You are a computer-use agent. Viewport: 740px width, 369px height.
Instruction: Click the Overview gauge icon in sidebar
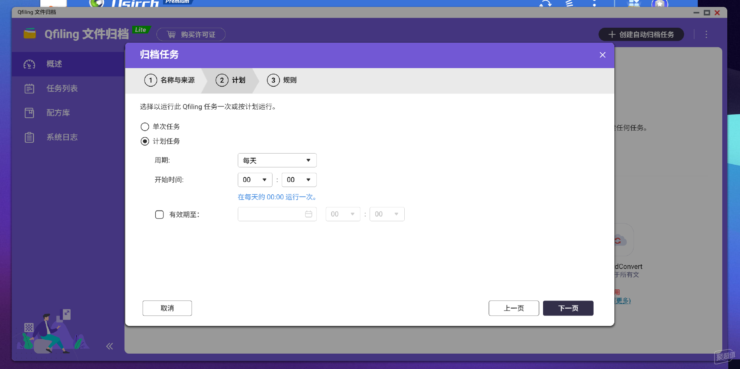coord(29,64)
